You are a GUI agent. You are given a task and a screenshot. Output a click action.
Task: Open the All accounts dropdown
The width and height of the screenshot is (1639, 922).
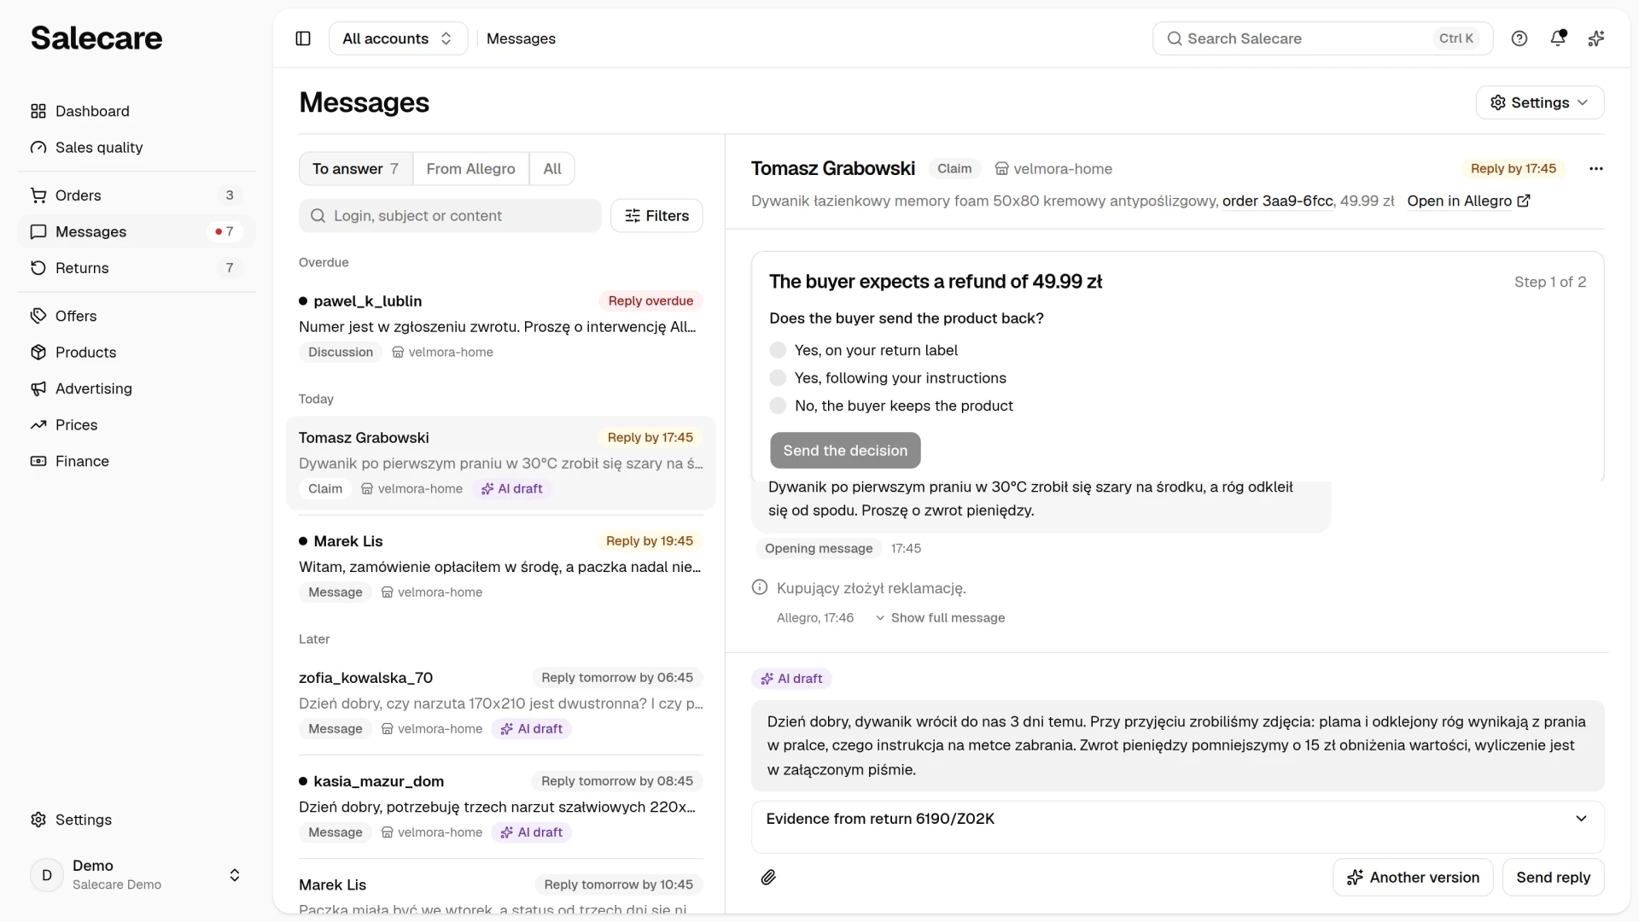[x=398, y=38]
